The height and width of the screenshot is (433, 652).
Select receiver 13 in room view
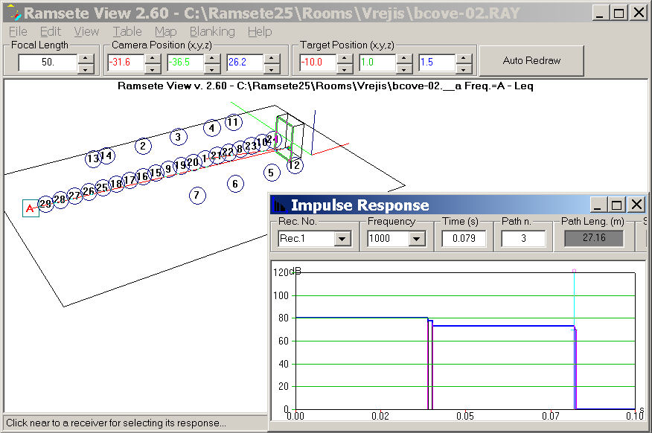click(93, 158)
